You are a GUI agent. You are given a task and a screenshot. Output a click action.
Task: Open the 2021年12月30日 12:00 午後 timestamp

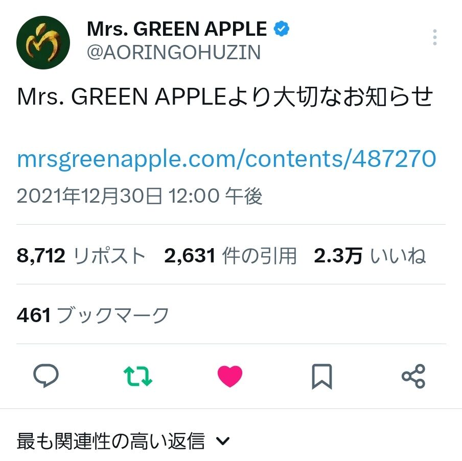coord(140,196)
